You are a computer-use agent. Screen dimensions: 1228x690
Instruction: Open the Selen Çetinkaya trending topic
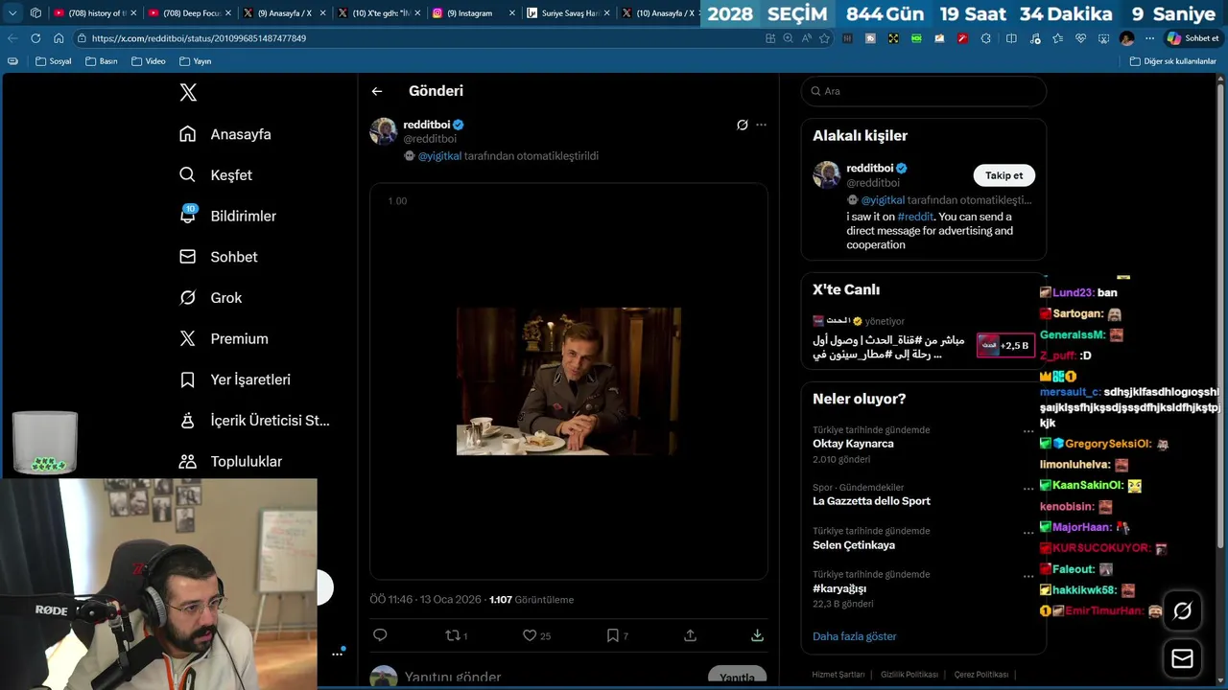pos(854,545)
